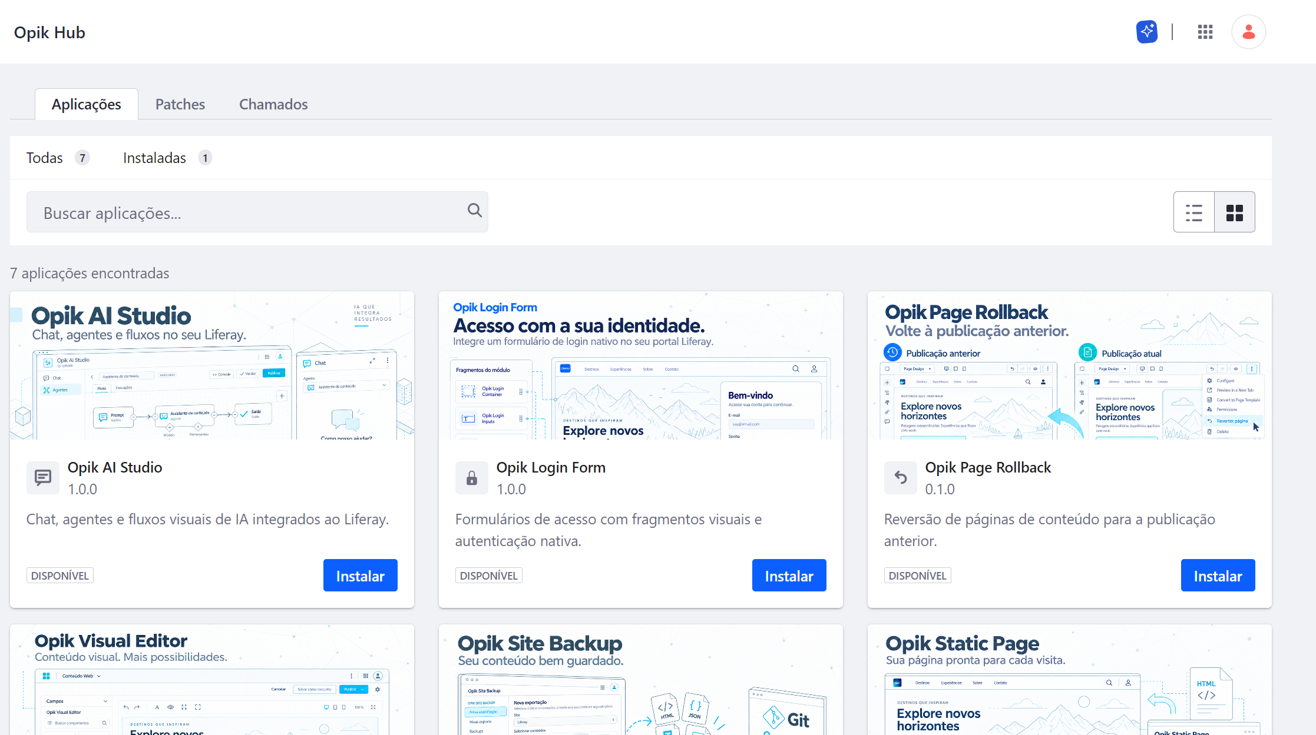This screenshot has height=735, width=1316.
Task: Switch to card grid view
Action: tap(1235, 212)
